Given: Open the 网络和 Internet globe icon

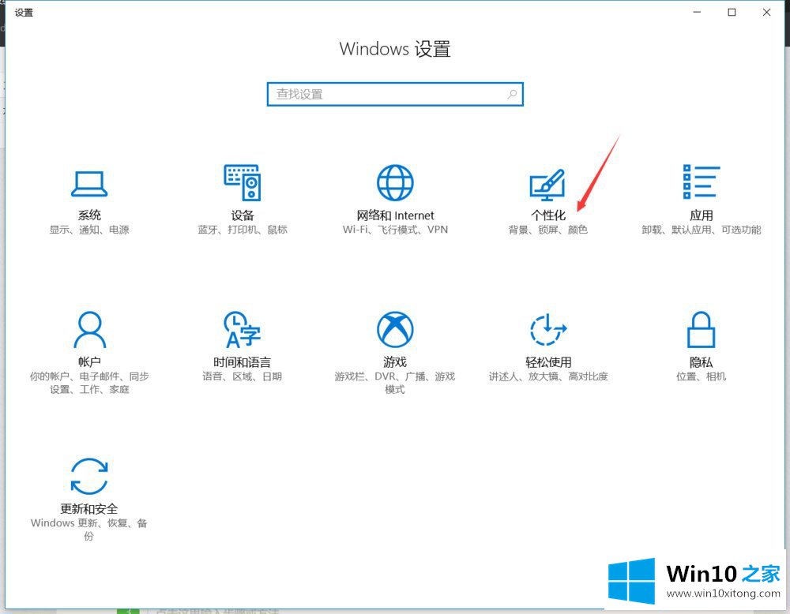Looking at the screenshot, I should coord(395,182).
